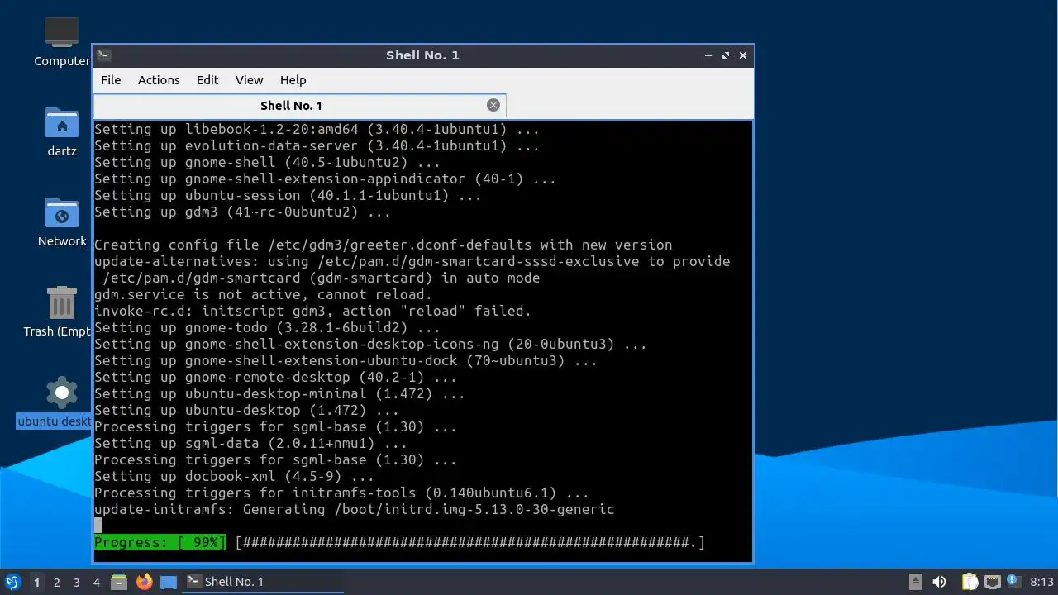1058x595 pixels.
Task: Click the show desktop icon in the panel
Action: click(x=169, y=582)
